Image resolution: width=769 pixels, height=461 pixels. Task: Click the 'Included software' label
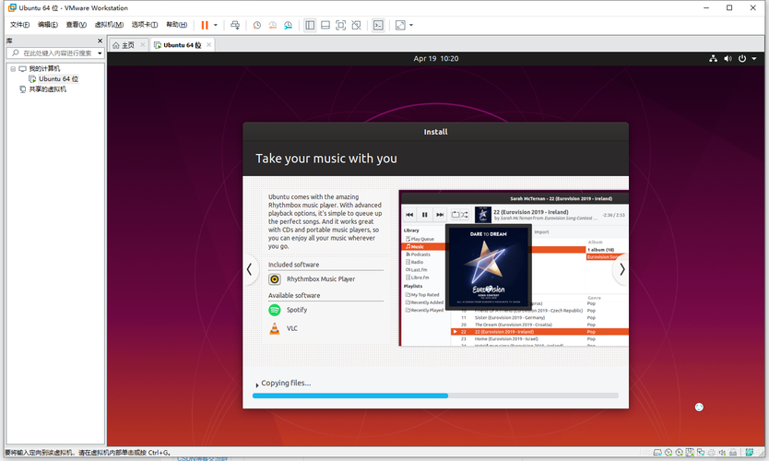pyautogui.click(x=293, y=265)
